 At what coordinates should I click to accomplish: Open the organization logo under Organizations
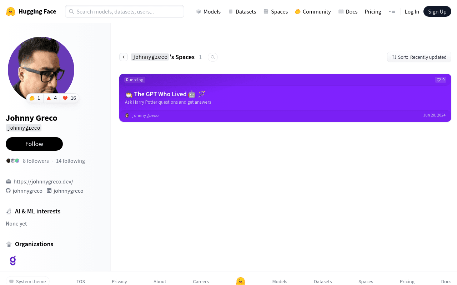[x=13, y=260]
